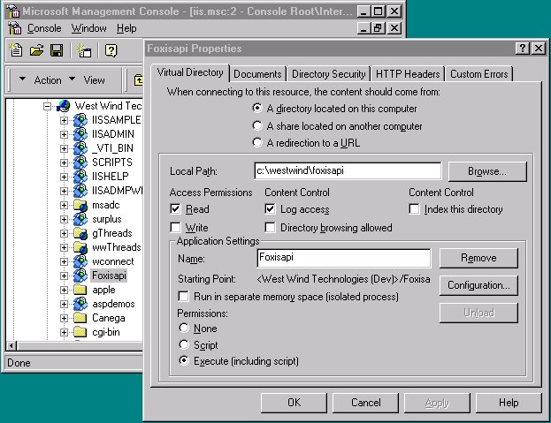
Task: Select 'A redirection to a URL' option
Action: (x=257, y=142)
